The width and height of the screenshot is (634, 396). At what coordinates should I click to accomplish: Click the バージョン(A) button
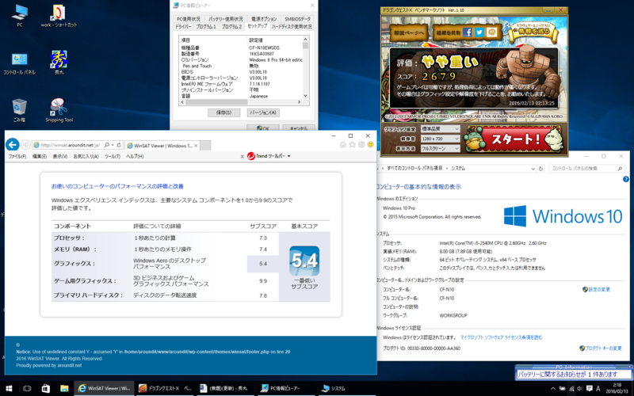point(263,112)
